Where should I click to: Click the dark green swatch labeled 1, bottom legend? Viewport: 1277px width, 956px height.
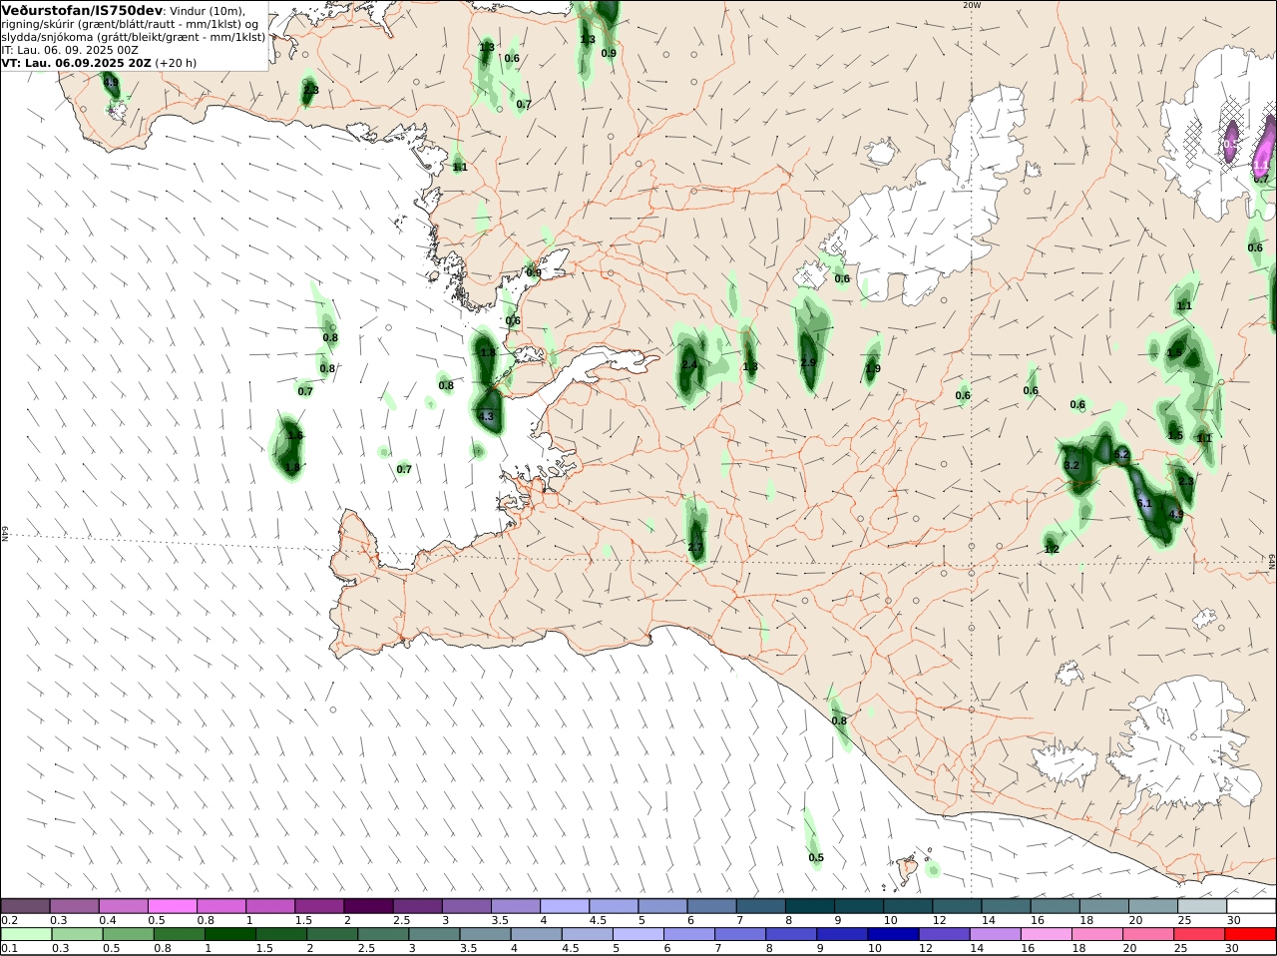[229, 934]
